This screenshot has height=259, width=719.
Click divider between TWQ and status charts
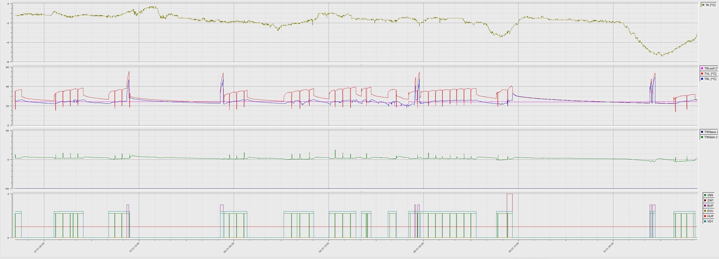361,192
